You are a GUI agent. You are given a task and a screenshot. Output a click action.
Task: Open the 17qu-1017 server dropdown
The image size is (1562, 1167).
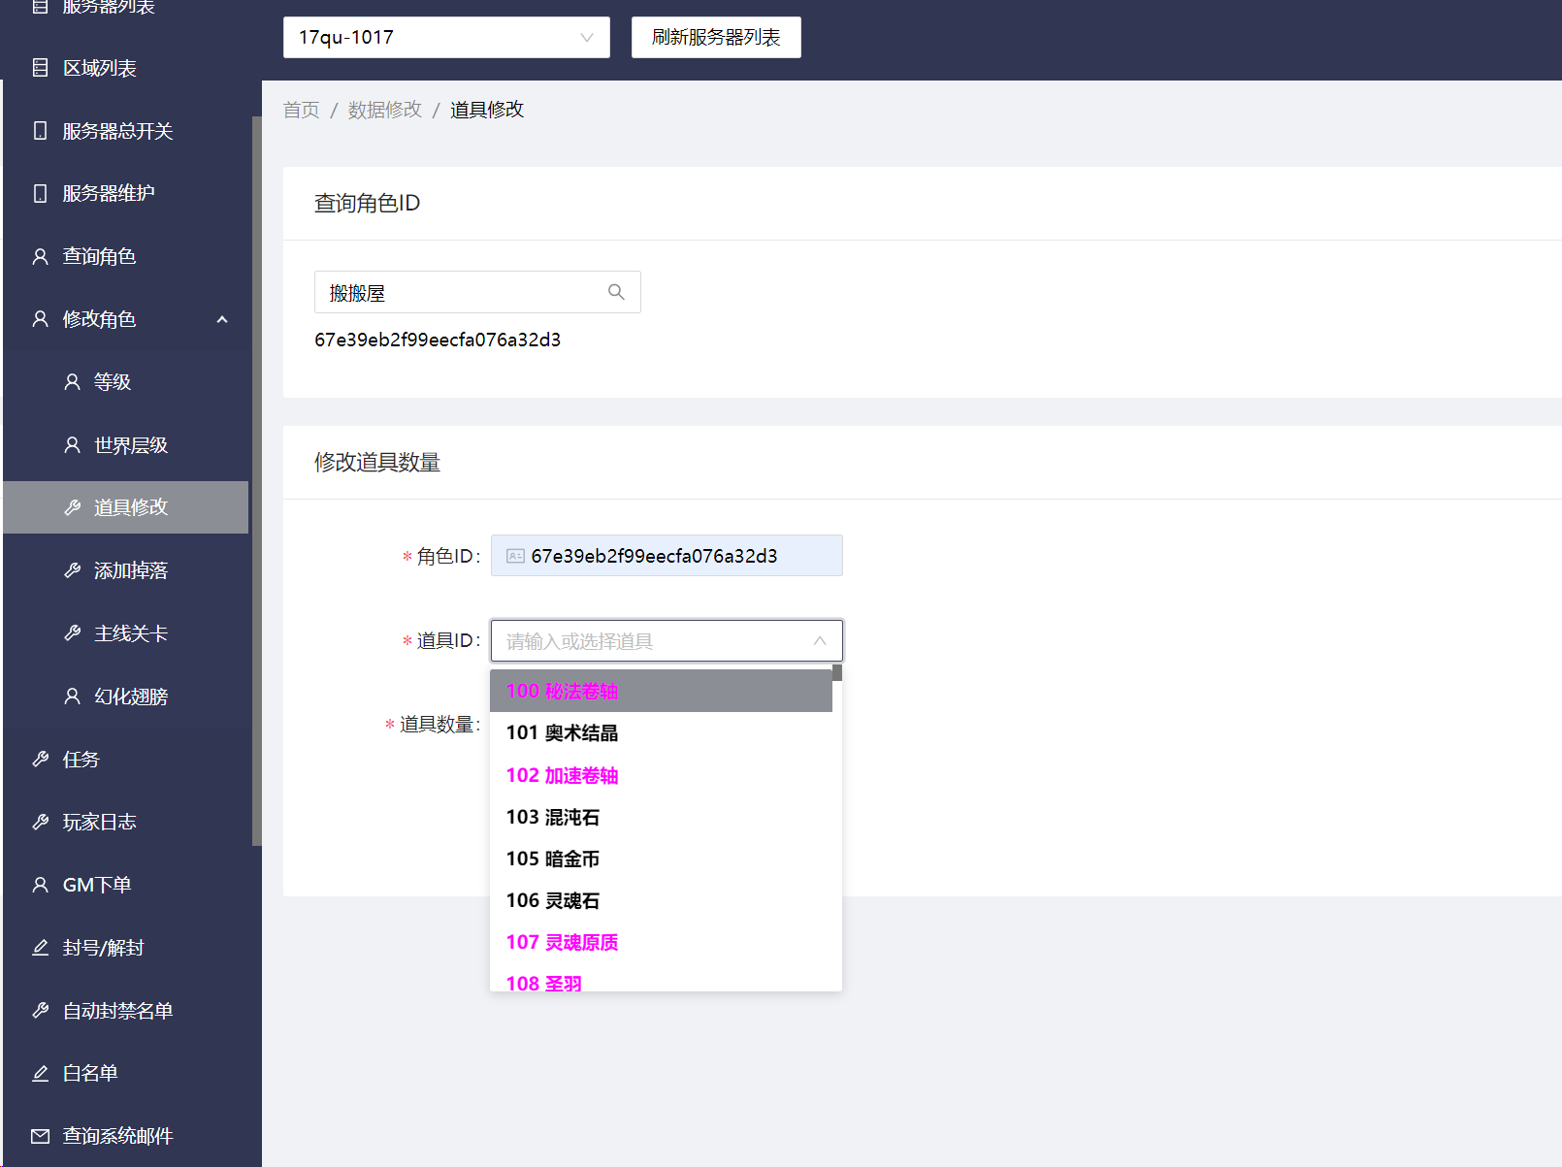click(446, 38)
